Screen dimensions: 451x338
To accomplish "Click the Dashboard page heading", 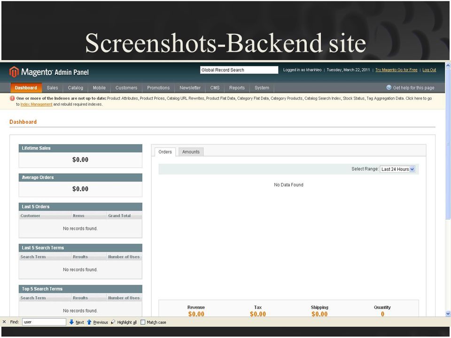I will [x=23, y=122].
